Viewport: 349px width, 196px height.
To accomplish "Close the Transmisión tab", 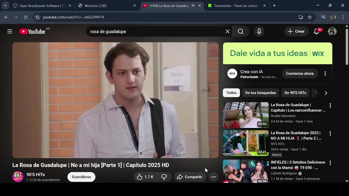I will (x=264, y=5).
